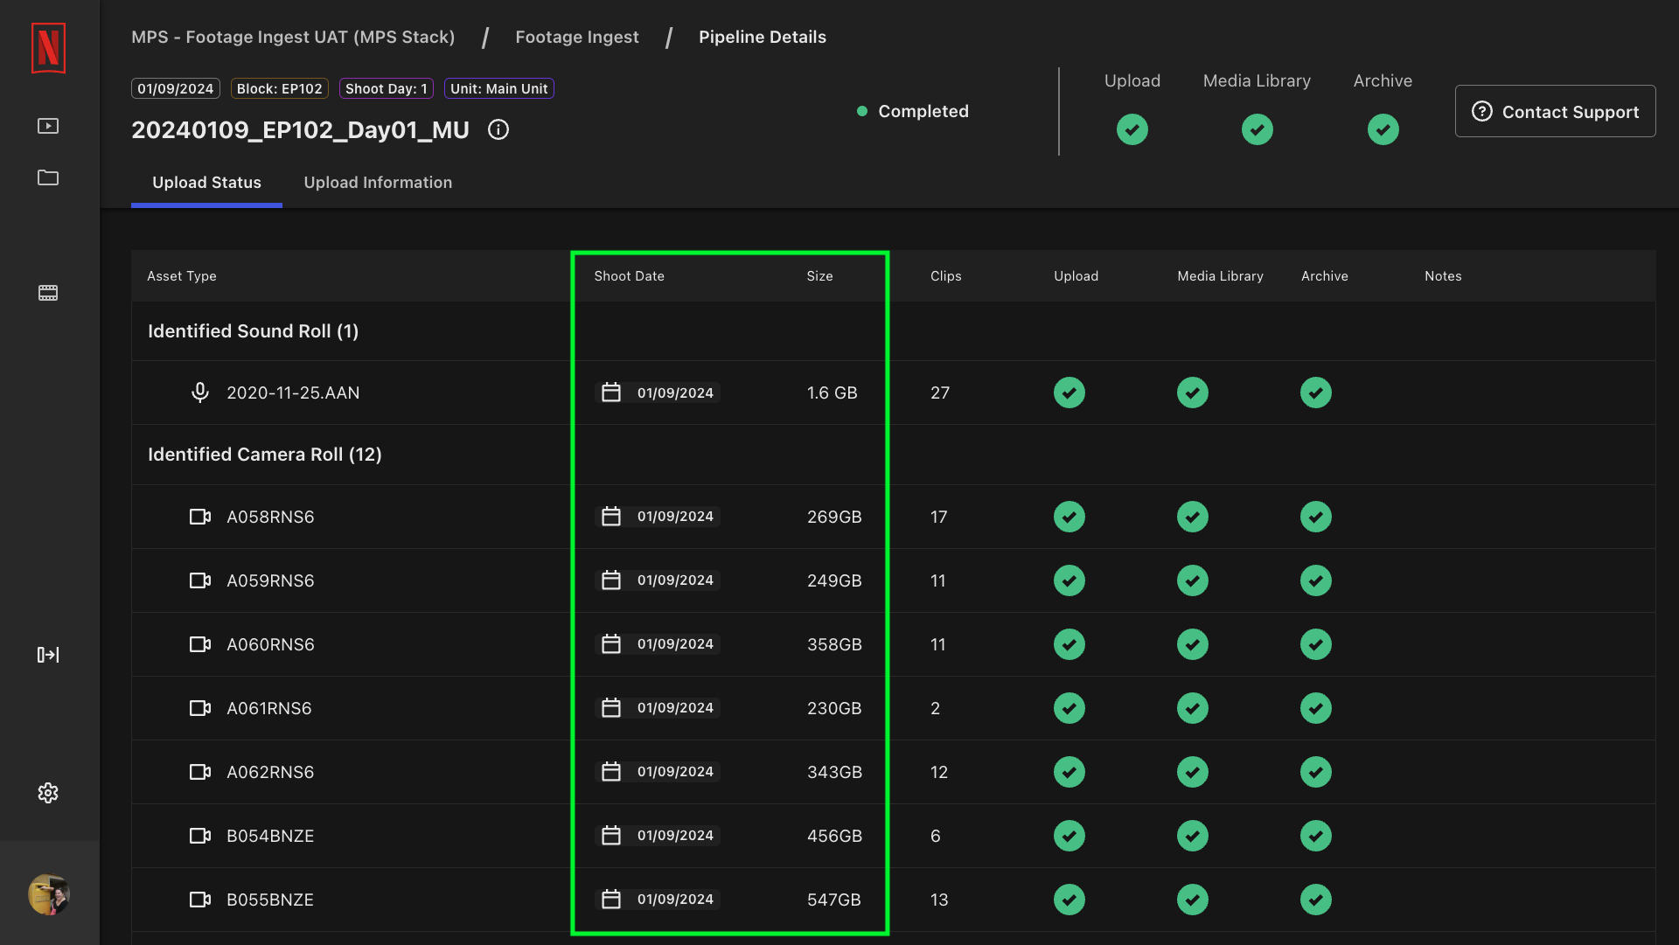The height and width of the screenshot is (945, 1679).
Task: Click the expand sidebar arrow icon
Action: (x=48, y=655)
